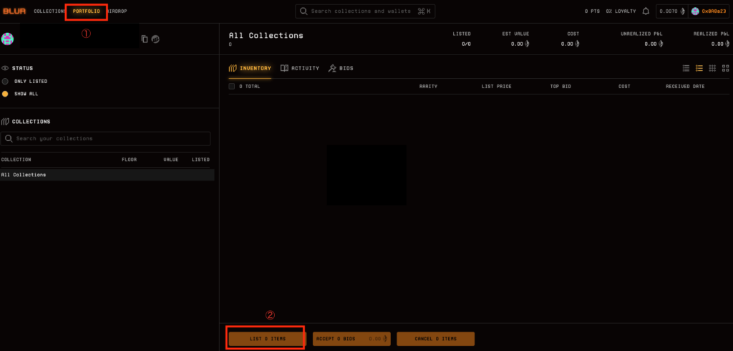
Task: Check the select-all box beside 0 TOTAL
Action: tap(232, 87)
